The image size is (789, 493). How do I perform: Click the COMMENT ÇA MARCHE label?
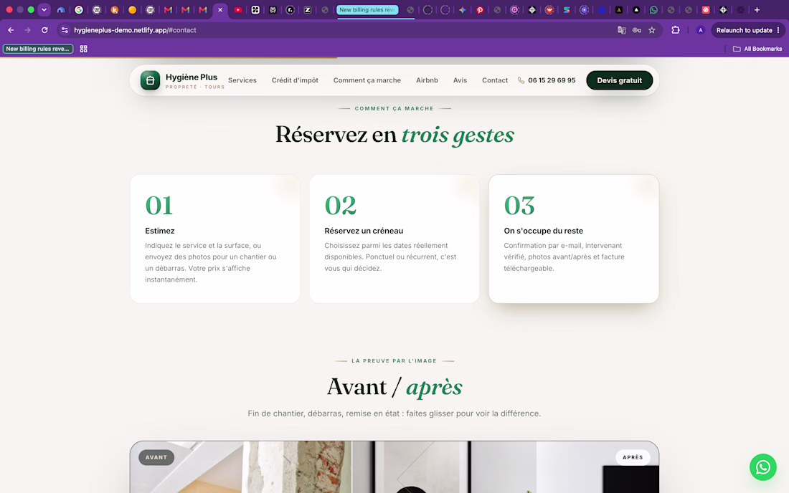click(394, 108)
